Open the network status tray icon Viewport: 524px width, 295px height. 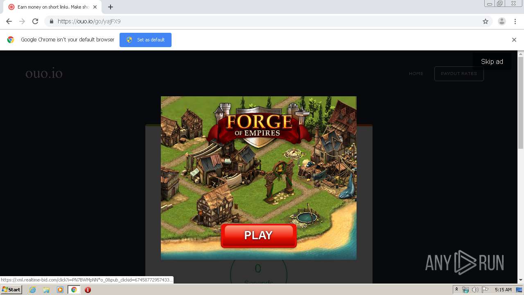click(x=465, y=290)
